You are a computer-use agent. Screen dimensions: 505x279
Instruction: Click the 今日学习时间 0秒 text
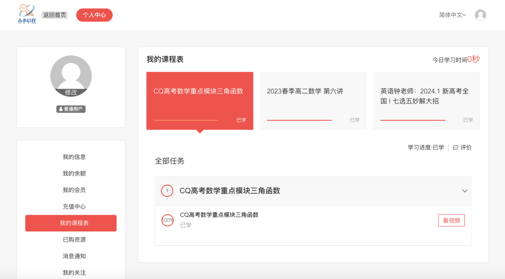pos(456,59)
